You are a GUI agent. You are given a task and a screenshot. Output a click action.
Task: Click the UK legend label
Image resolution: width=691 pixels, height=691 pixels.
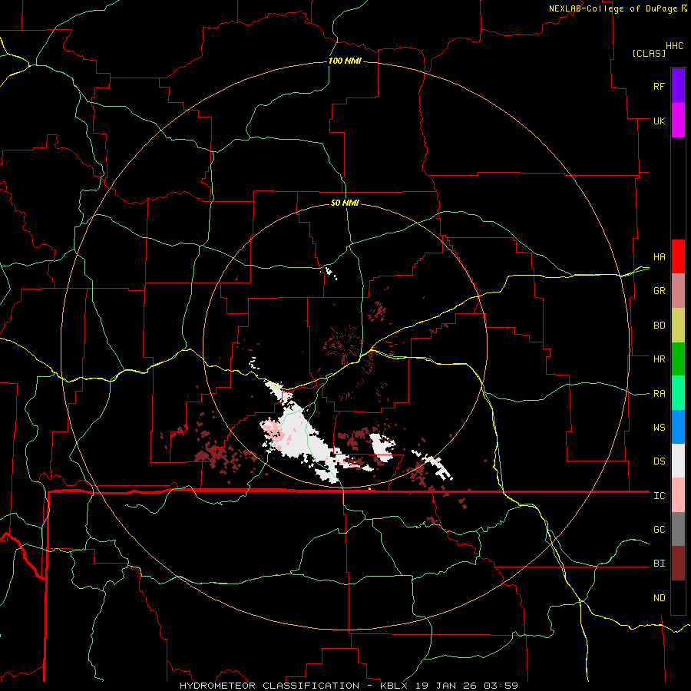pyautogui.click(x=659, y=121)
